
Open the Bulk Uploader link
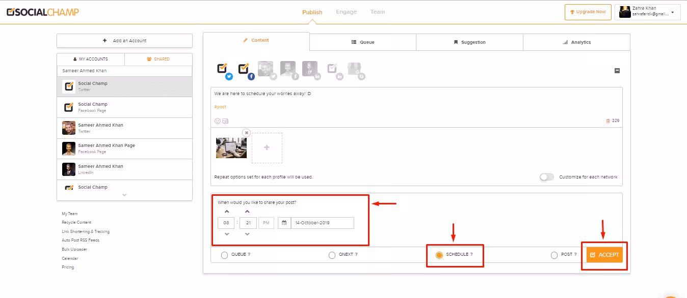74,249
